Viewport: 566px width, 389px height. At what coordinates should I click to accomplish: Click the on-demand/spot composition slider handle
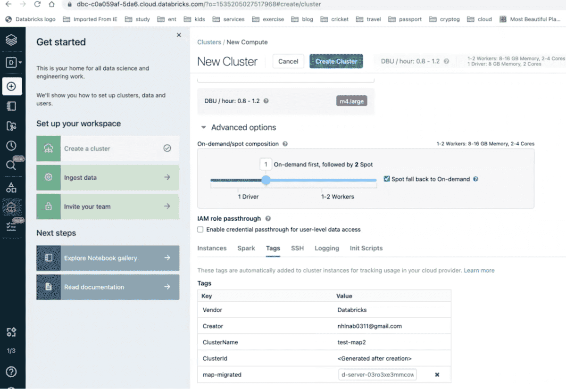pyautogui.click(x=266, y=180)
